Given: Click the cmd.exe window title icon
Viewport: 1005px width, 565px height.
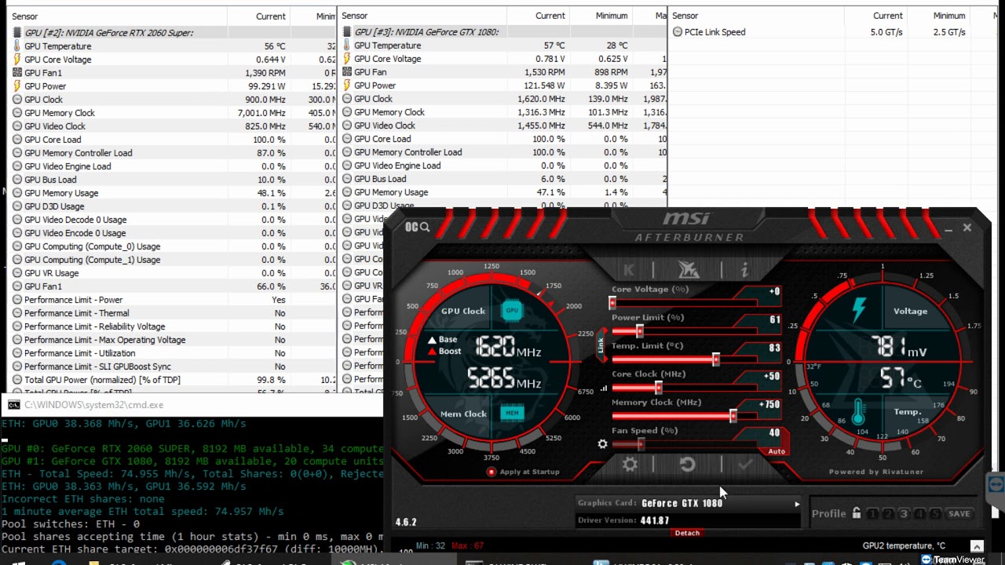Looking at the screenshot, I should (x=14, y=405).
